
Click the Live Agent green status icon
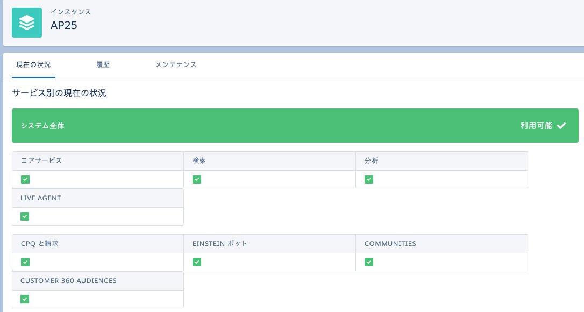tap(25, 216)
